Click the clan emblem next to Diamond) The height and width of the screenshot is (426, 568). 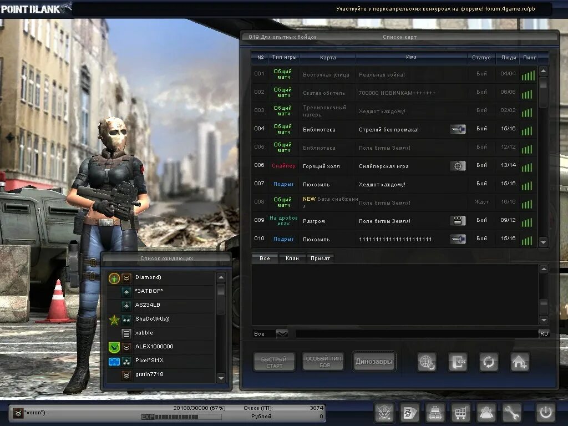coord(114,278)
